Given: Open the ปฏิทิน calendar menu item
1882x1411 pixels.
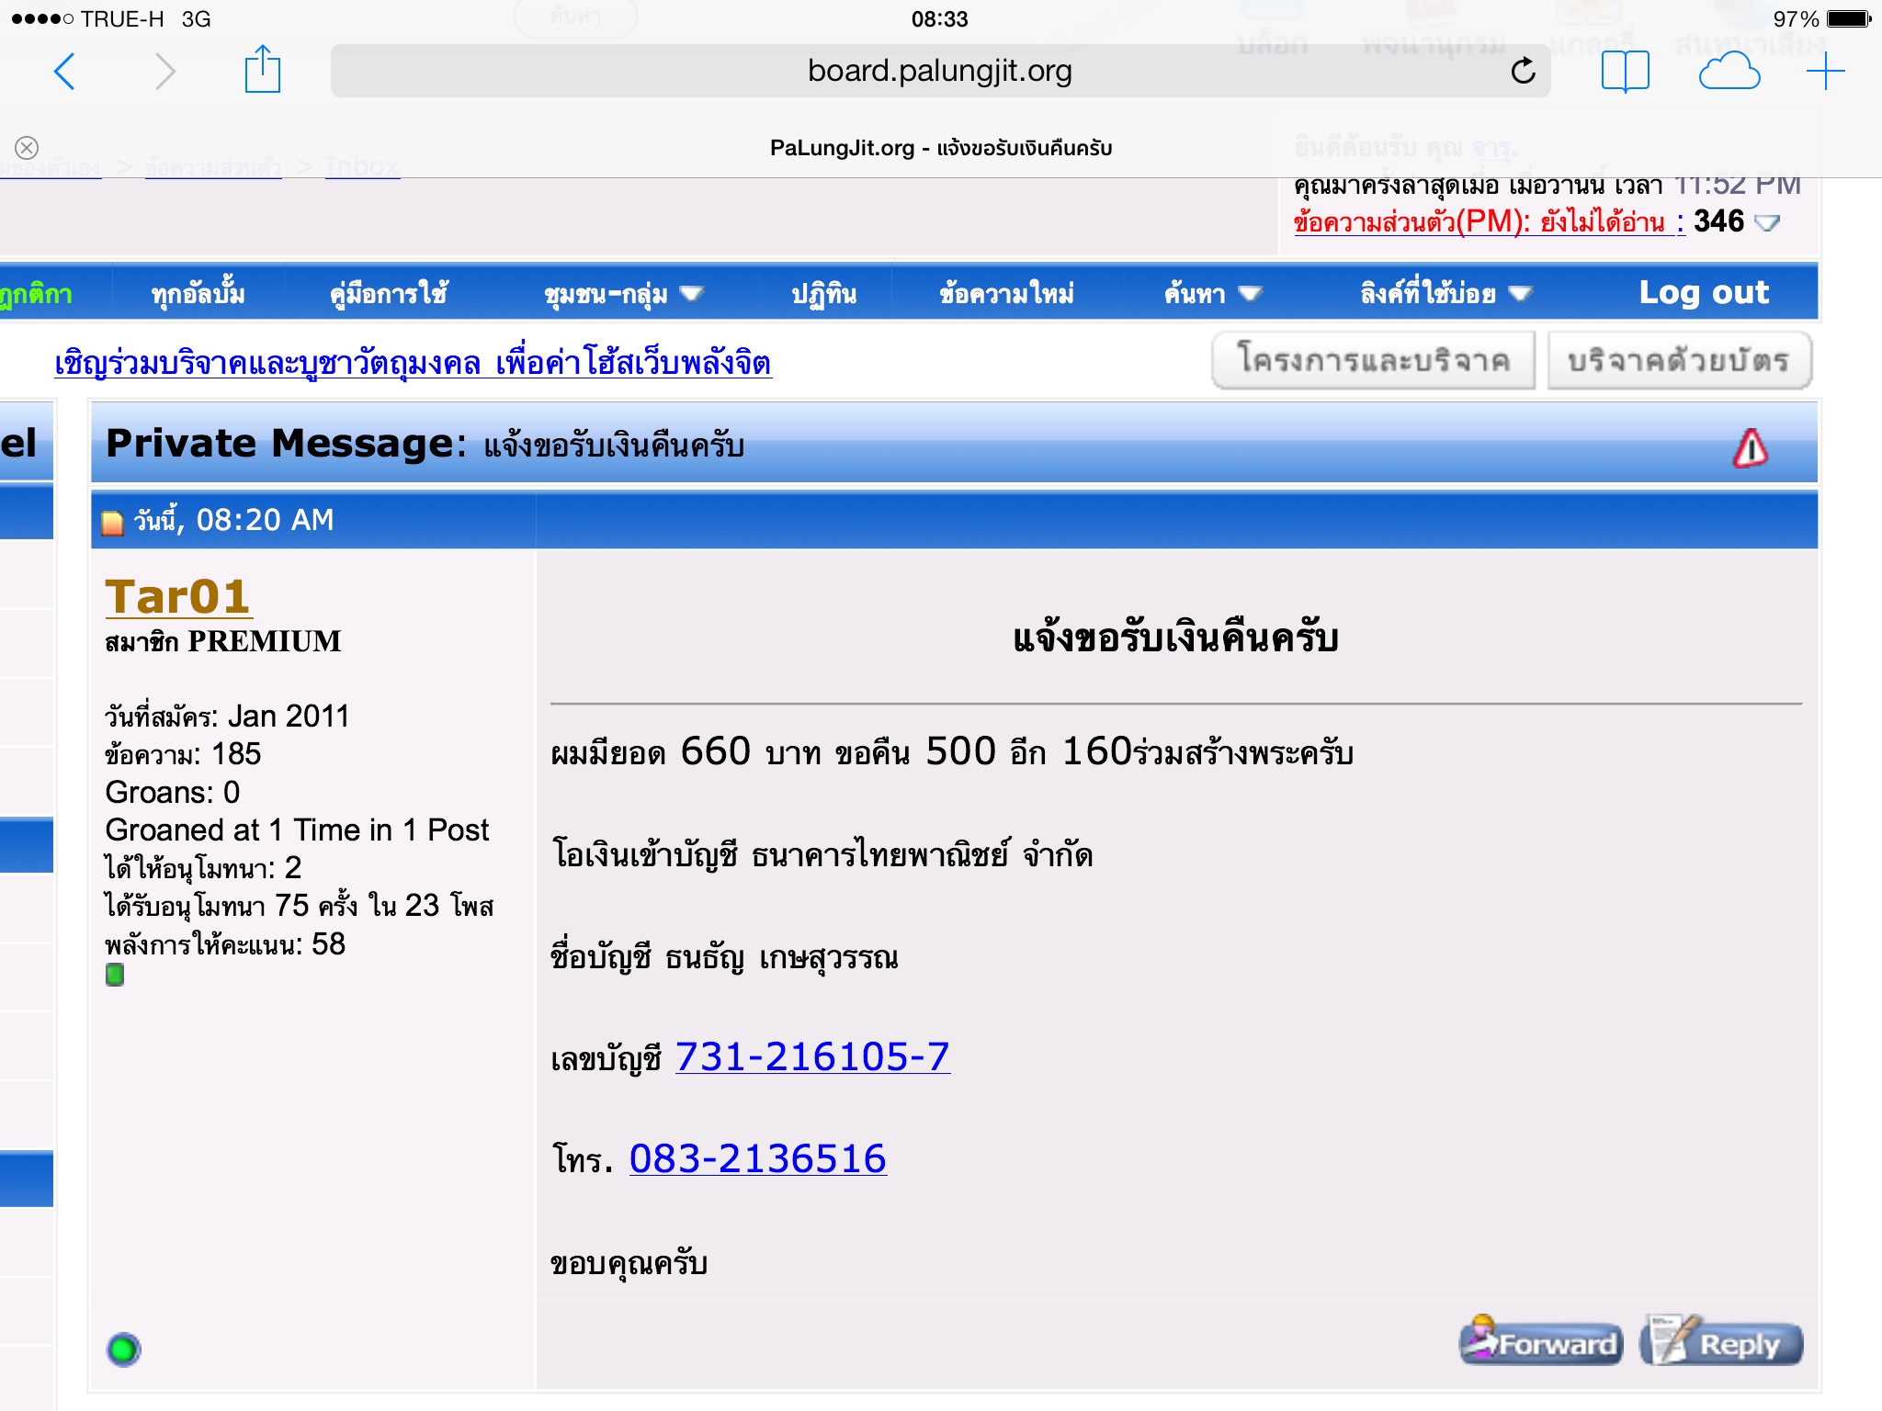Looking at the screenshot, I should [823, 294].
